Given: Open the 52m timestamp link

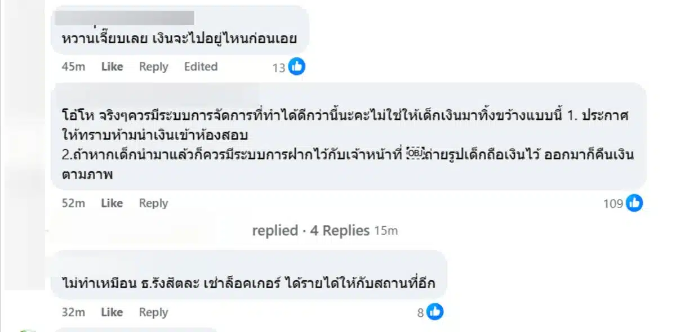Looking at the screenshot, I should click(73, 203).
